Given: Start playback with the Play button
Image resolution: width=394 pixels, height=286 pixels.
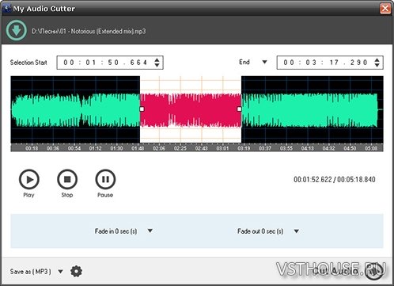Looking at the screenshot, I should tap(29, 179).
